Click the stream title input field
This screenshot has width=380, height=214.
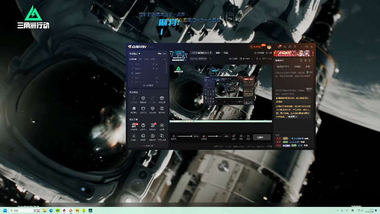[201, 53]
